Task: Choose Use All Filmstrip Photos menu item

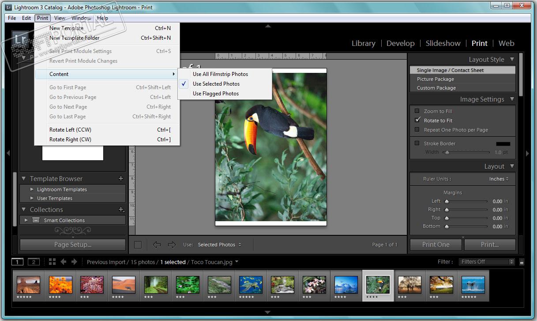Action: pyautogui.click(x=220, y=74)
